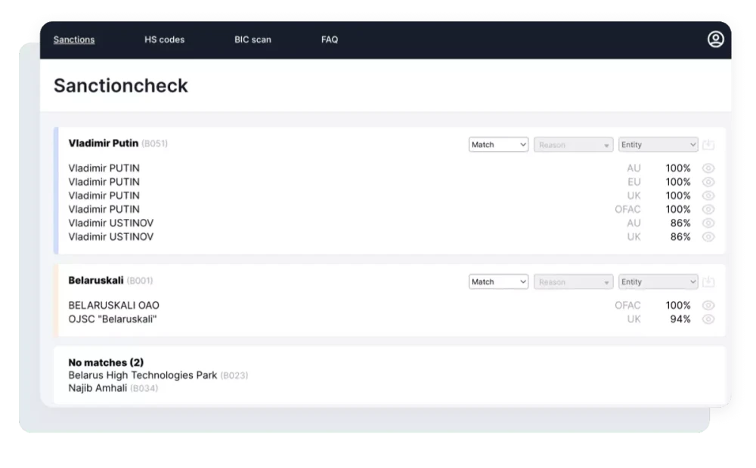The width and height of the screenshot is (756, 468).
Task: Click eye icon for Vladimir USTINOV UK match
Action: pyautogui.click(x=708, y=237)
